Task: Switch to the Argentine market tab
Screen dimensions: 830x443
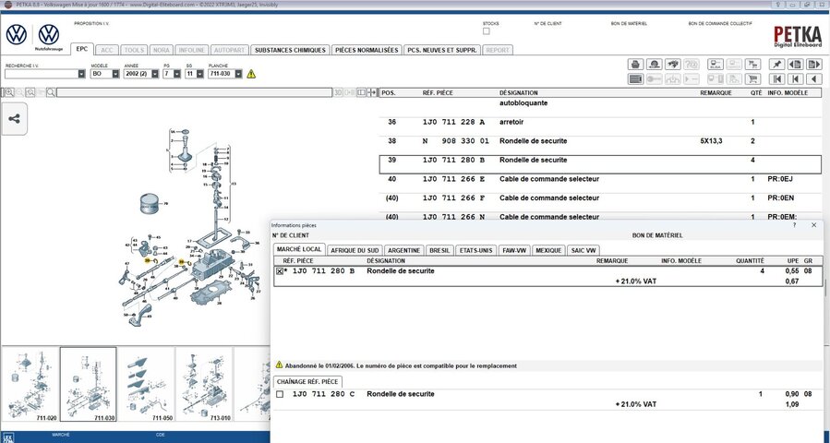Action: click(x=403, y=250)
